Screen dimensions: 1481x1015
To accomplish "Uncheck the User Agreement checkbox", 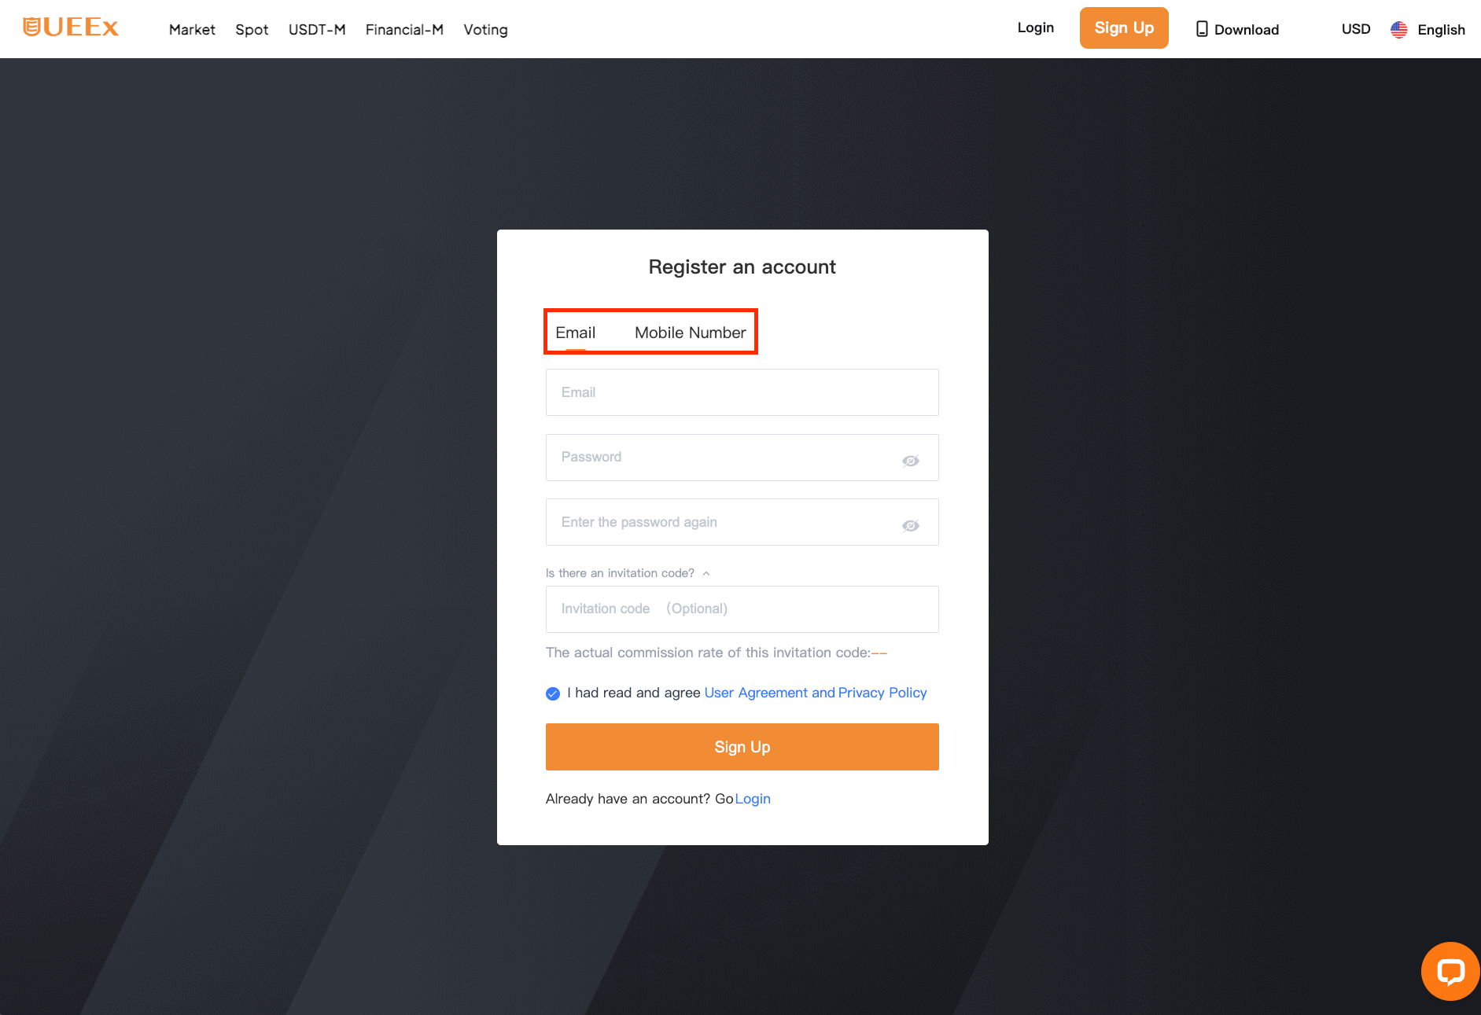I will (553, 693).
